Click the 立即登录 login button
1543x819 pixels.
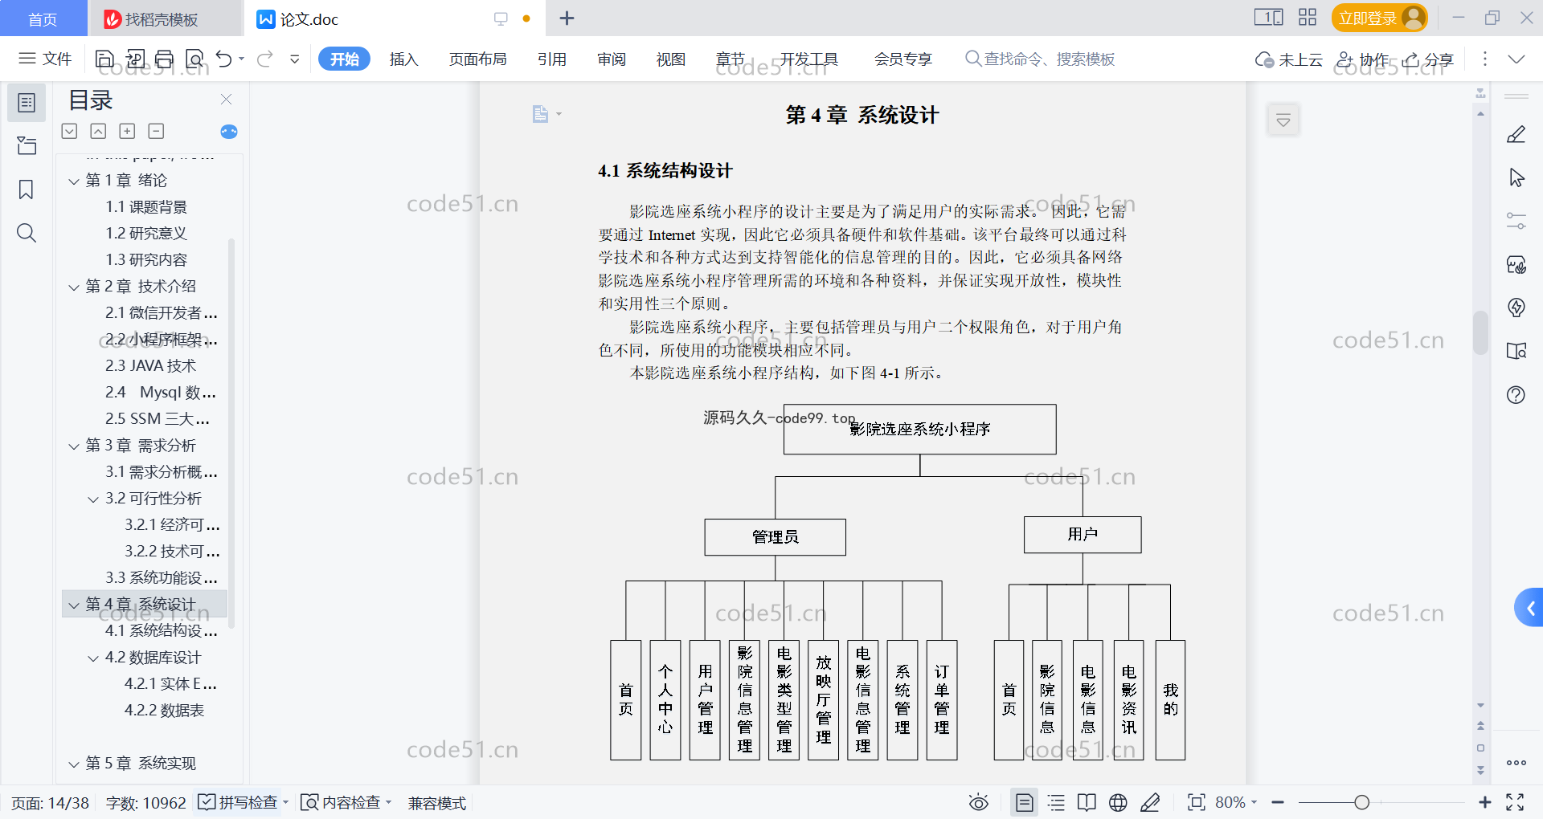click(x=1379, y=18)
